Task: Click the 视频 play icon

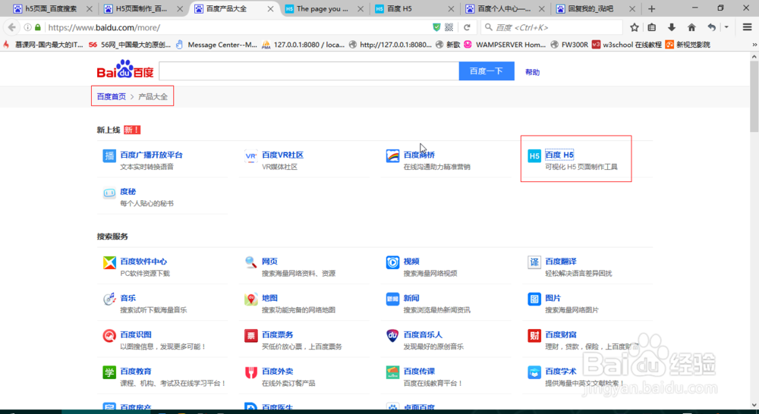Action: [x=392, y=262]
